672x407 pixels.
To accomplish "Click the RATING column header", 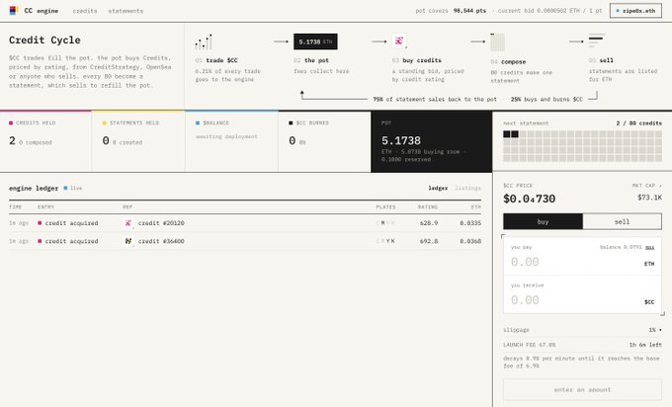I will click(428, 206).
